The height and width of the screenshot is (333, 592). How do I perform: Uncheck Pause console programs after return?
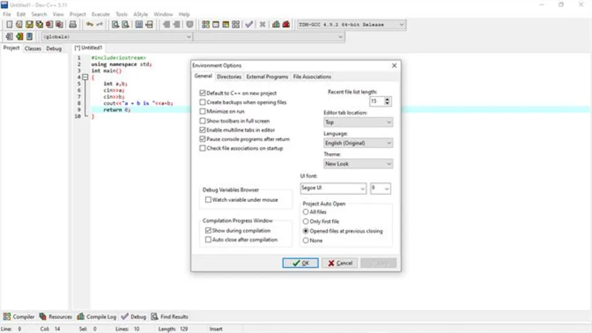(203, 139)
